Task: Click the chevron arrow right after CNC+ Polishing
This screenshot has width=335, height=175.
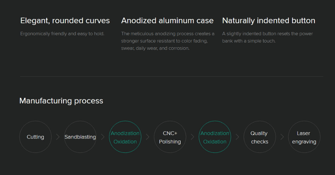Action: click(x=192, y=137)
